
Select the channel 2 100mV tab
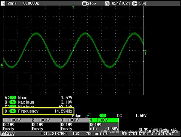46,120
